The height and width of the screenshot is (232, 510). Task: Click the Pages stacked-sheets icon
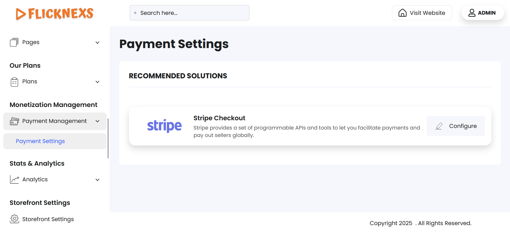pyautogui.click(x=14, y=42)
